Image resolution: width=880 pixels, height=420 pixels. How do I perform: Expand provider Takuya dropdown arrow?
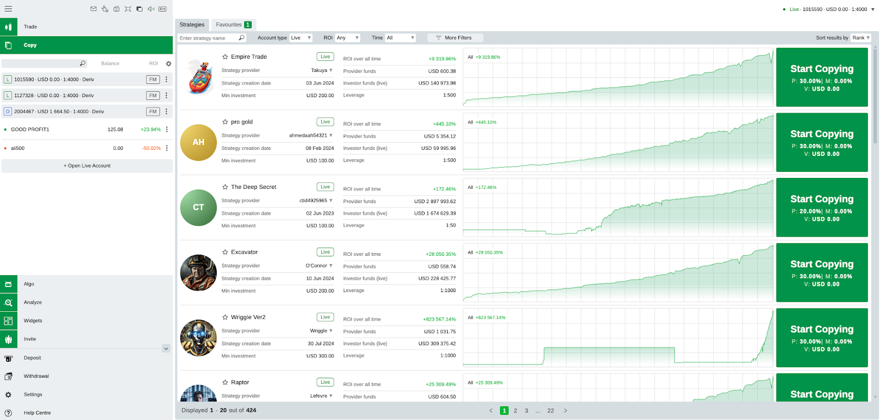pos(331,70)
